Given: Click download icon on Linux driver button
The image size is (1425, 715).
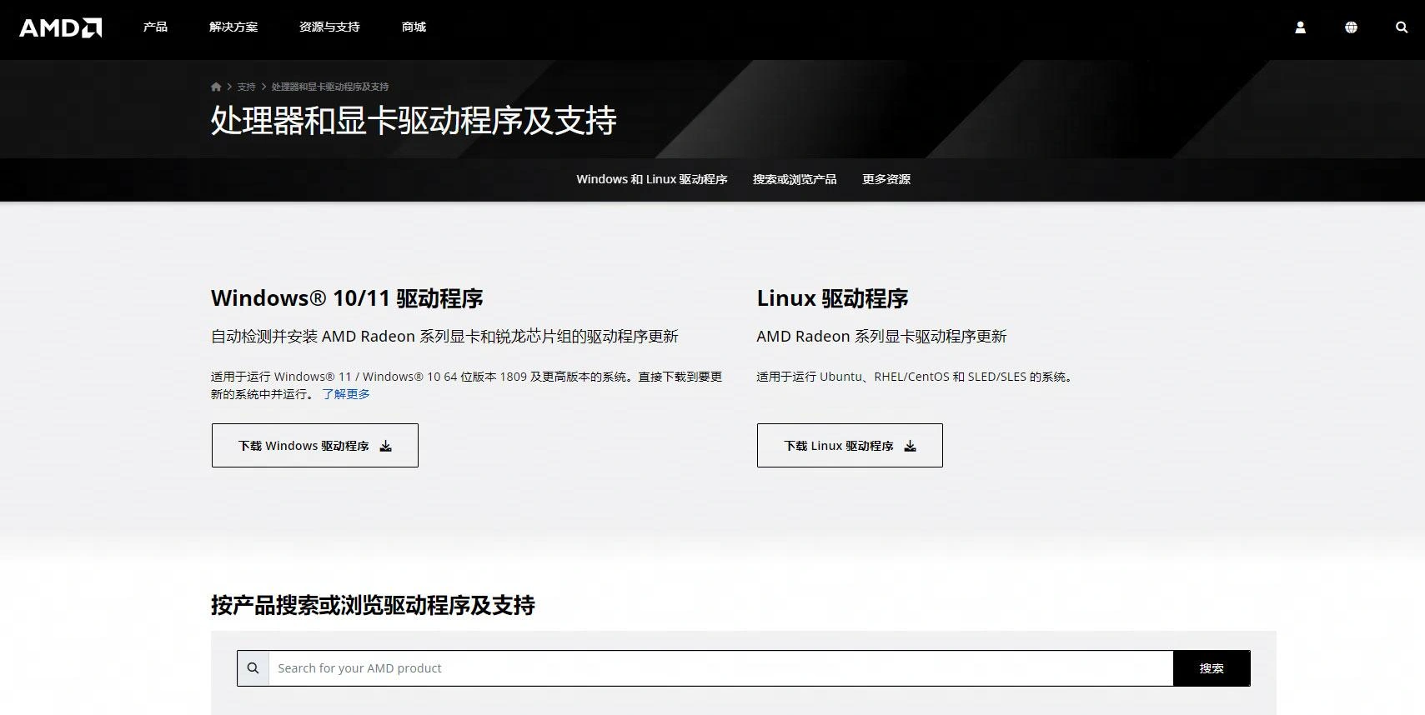Looking at the screenshot, I should coord(910,446).
